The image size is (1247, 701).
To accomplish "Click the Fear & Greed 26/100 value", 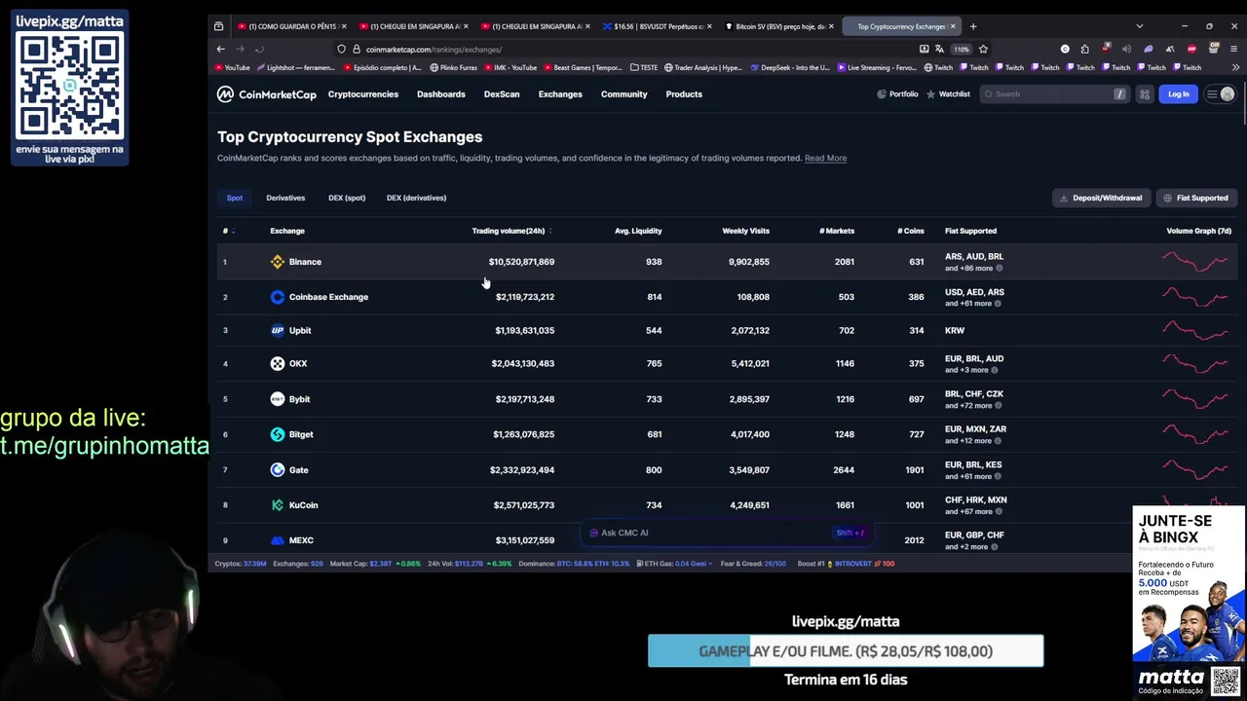I will click(x=775, y=564).
